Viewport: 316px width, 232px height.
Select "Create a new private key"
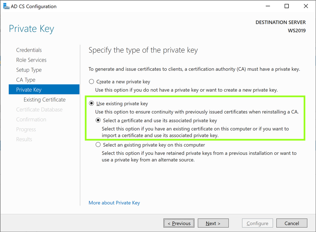pyautogui.click(x=91, y=81)
